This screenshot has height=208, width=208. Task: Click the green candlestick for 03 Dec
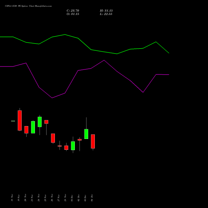pos(86,134)
